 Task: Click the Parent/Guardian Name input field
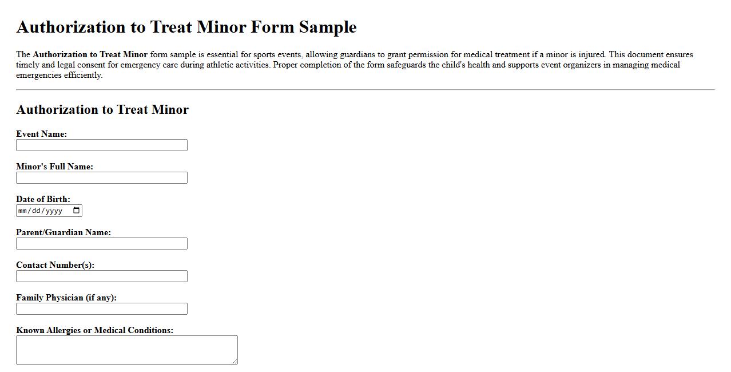tap(102, 243)
